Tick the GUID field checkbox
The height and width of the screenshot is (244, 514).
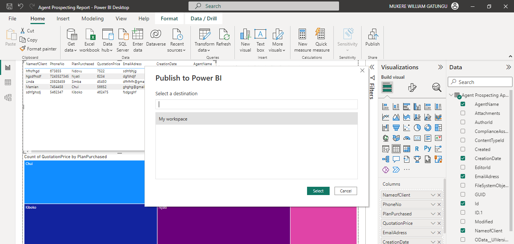pos(463,194)
